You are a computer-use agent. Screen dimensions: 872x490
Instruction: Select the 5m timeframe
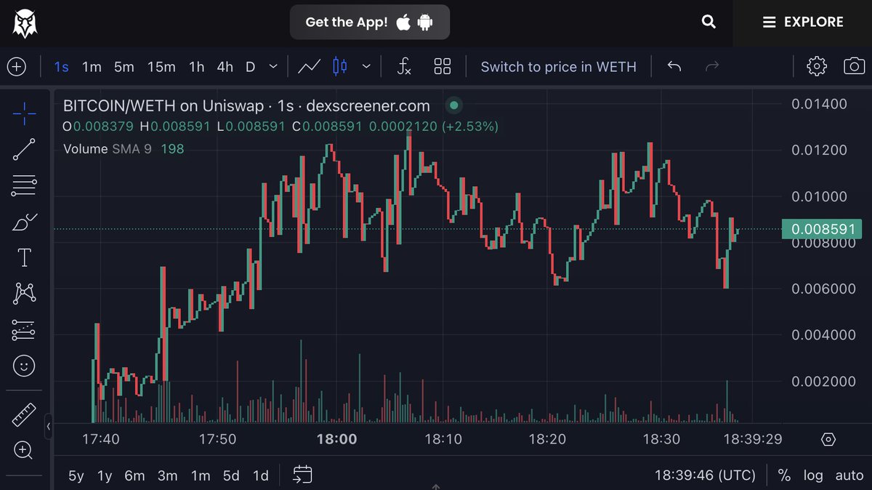(124, 67)
